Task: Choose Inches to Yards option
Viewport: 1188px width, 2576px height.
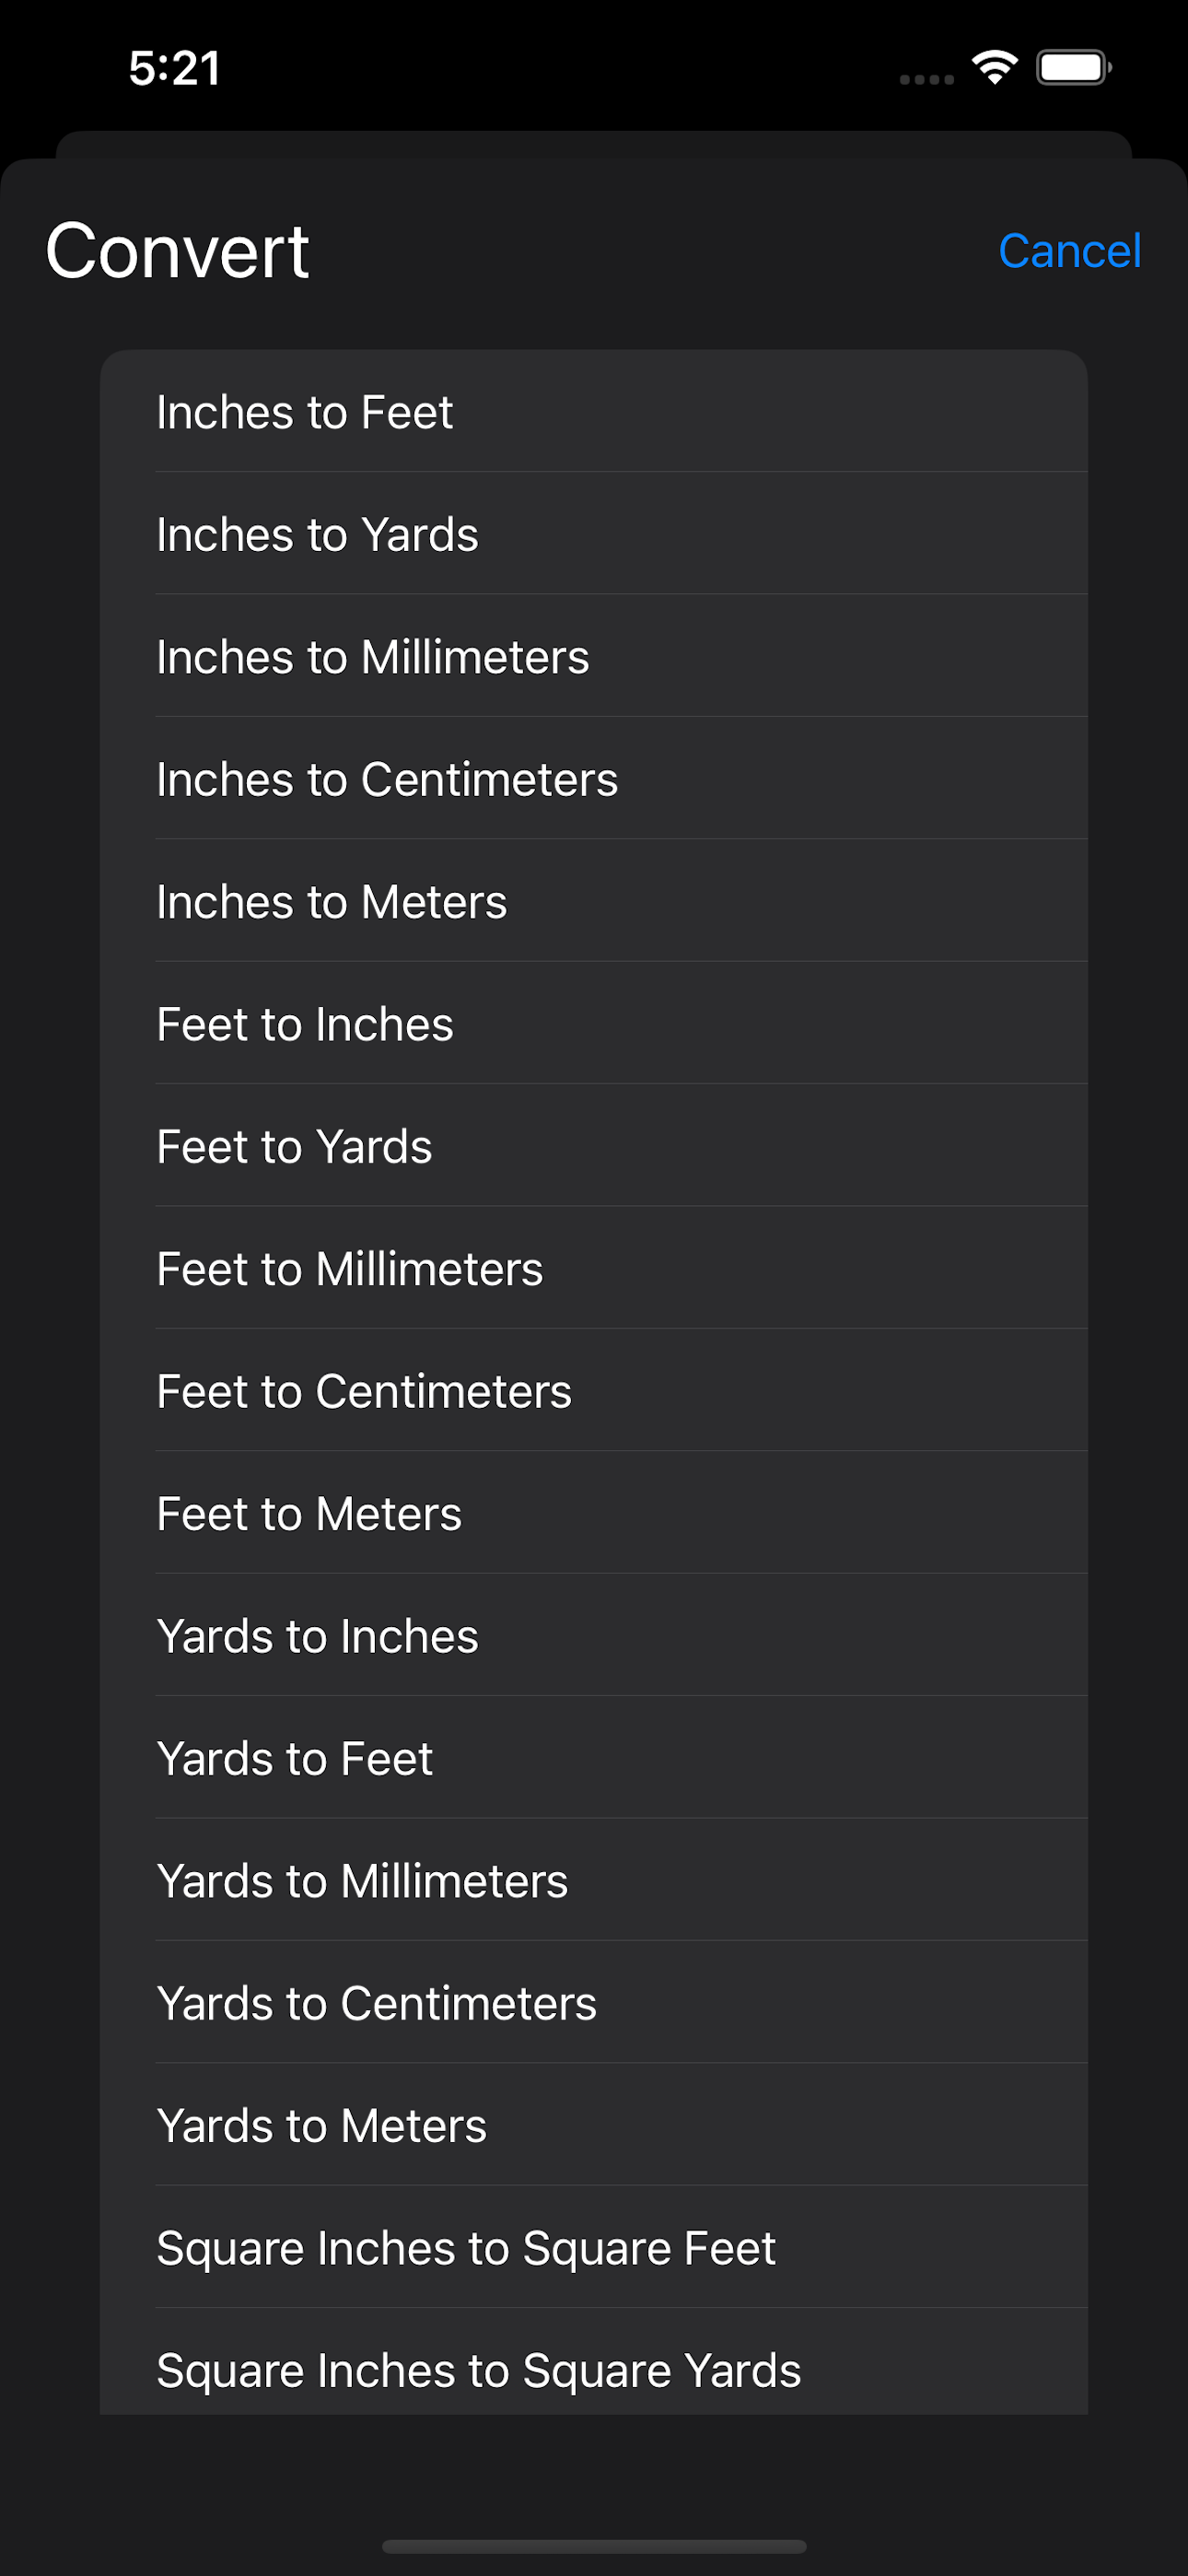Action: [594, 534]
